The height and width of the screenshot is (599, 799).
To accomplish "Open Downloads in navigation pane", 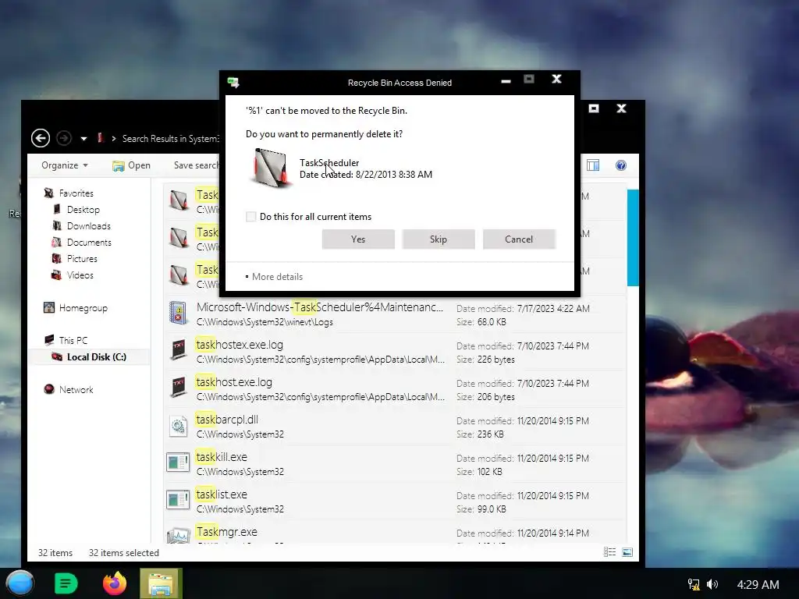I will pos(89,225).
